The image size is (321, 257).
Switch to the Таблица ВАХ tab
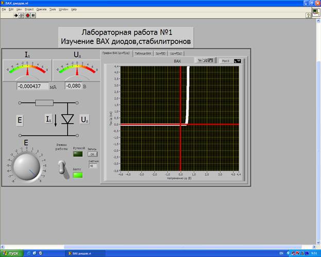point(143,54)
